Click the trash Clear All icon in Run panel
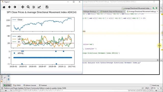This screenshot has height=92, width=163. (8, 79)
